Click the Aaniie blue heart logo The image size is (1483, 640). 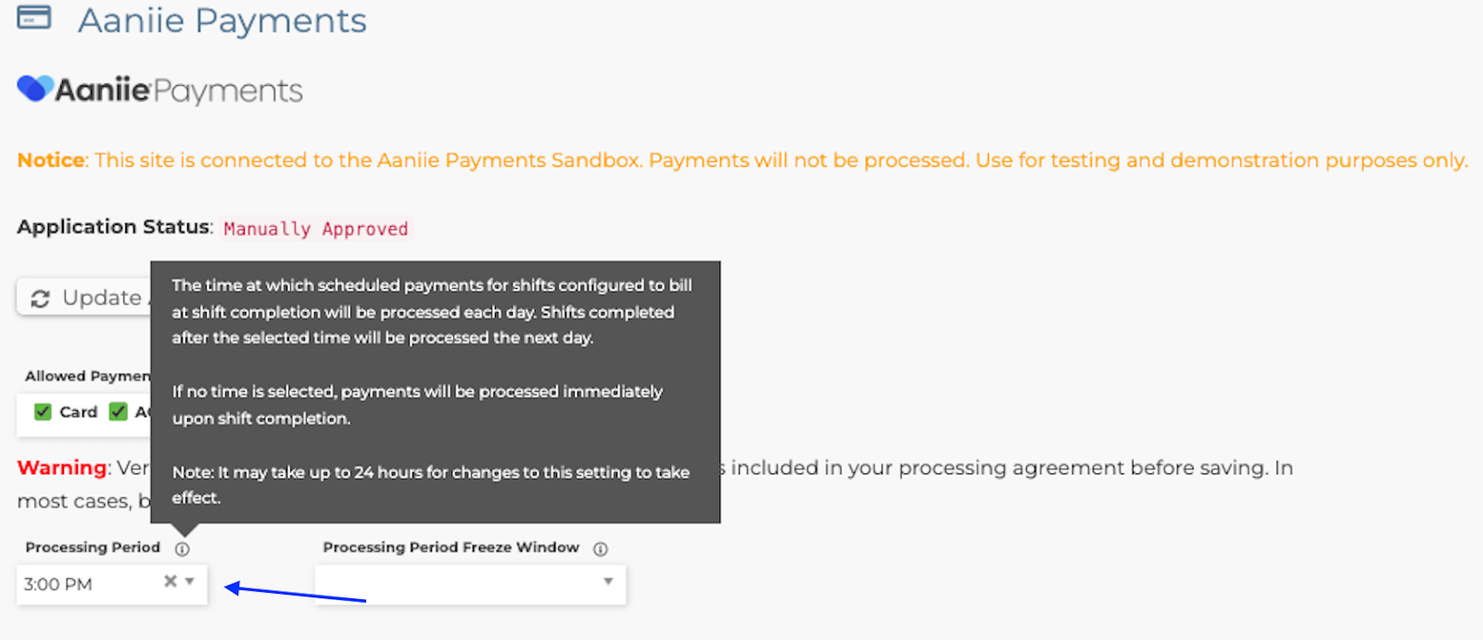pyautogui.click(x=34, y=89)
